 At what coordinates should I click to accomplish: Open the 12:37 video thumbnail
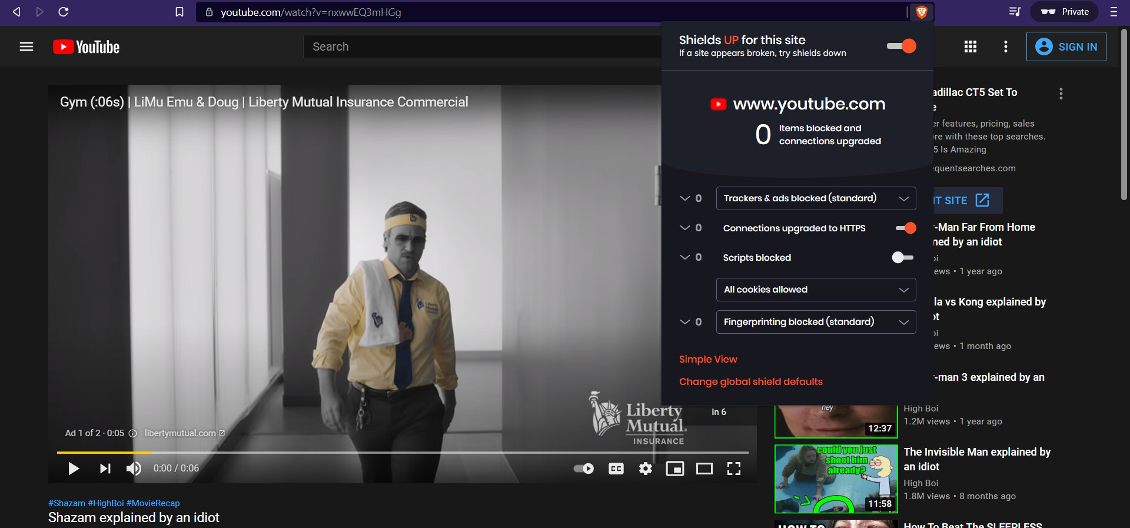pyautogui.click(x=836, y=421)
